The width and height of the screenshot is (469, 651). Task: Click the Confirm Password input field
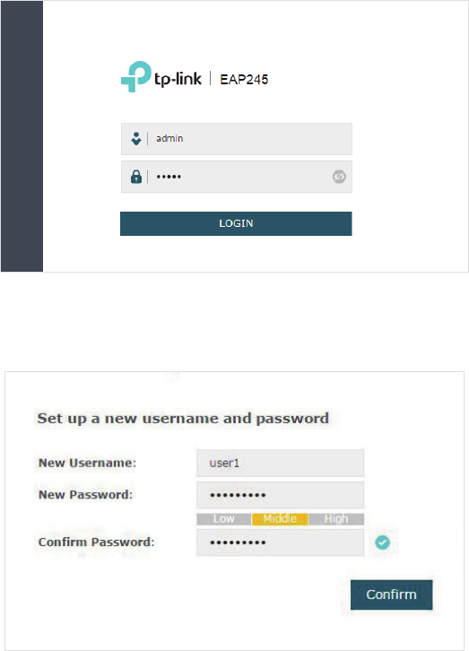coord(280,542)
